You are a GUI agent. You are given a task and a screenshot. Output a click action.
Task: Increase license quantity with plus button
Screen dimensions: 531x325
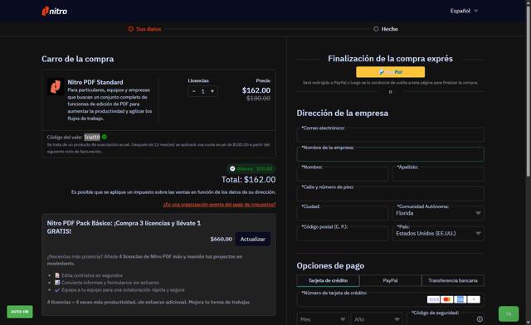coord(212,91)
